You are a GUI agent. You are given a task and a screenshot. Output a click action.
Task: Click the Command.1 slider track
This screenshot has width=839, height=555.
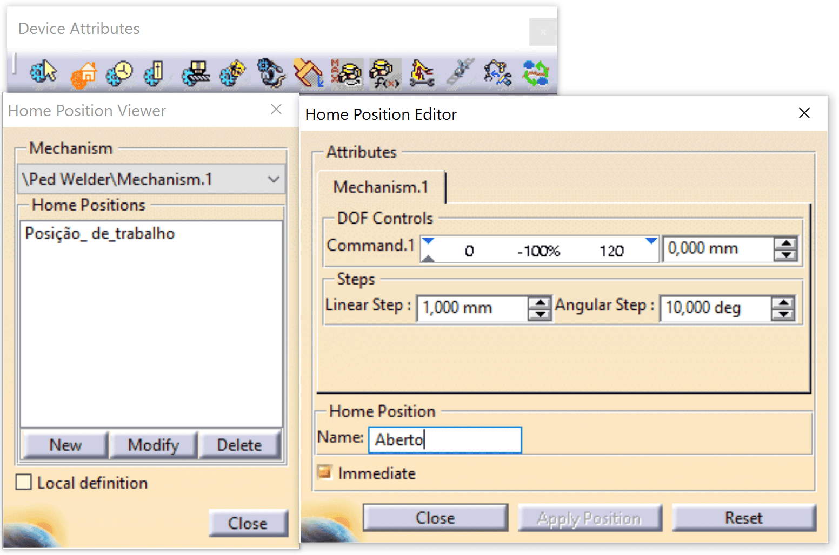coord(540,250)
